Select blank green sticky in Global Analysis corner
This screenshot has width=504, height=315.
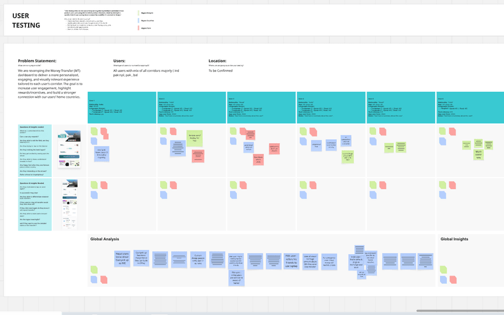tap(94, 269)
